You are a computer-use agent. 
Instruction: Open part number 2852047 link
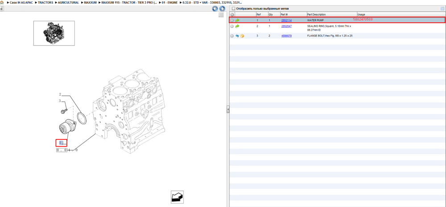[286, 26]
